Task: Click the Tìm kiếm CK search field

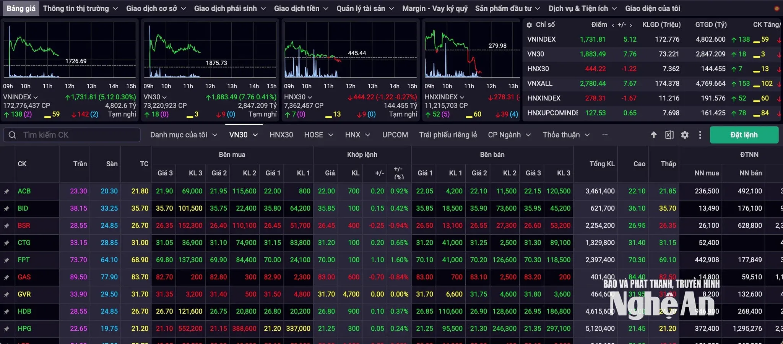Action: pyautogui.click(x=72, y=135)
